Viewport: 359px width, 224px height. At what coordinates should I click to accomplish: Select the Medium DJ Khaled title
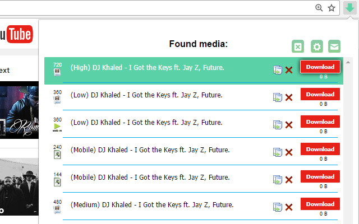(152, 205)
